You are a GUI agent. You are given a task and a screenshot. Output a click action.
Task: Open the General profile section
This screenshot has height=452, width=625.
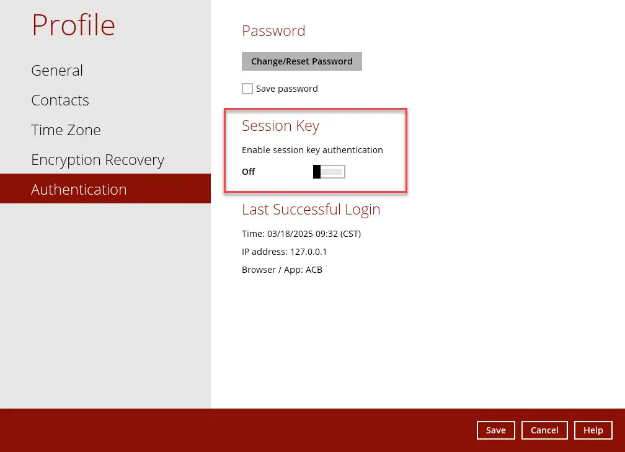click(57, 71)
